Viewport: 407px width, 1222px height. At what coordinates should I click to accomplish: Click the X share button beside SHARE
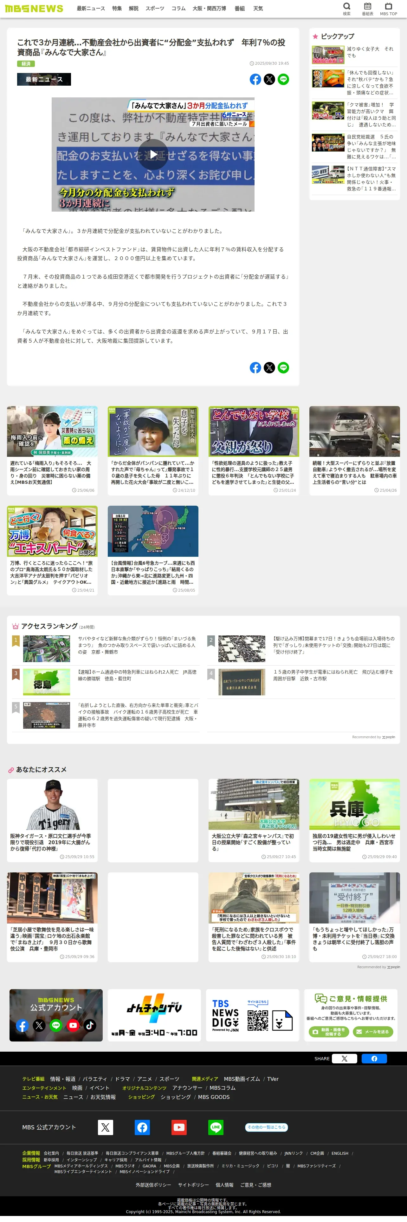pos(345,1058)
